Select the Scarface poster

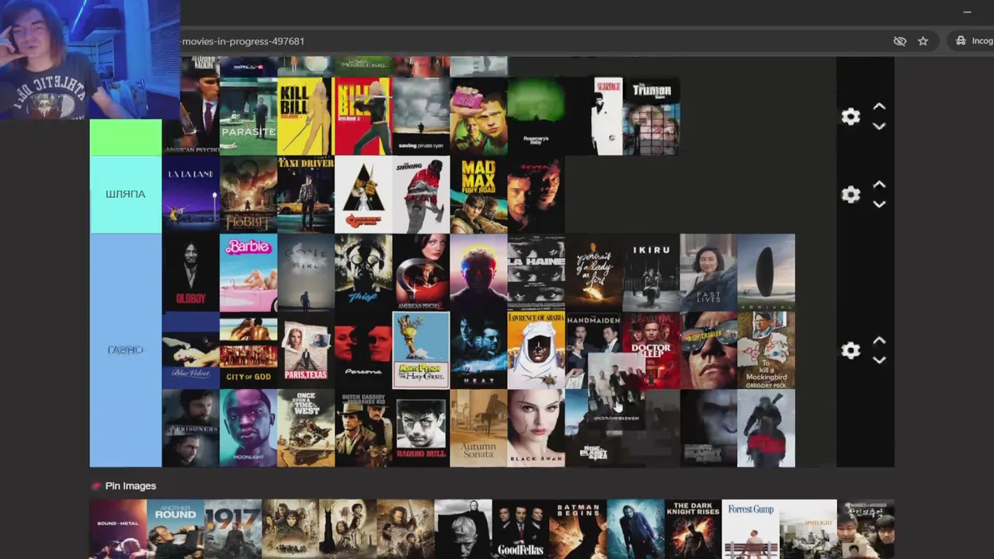pos(608,116)
